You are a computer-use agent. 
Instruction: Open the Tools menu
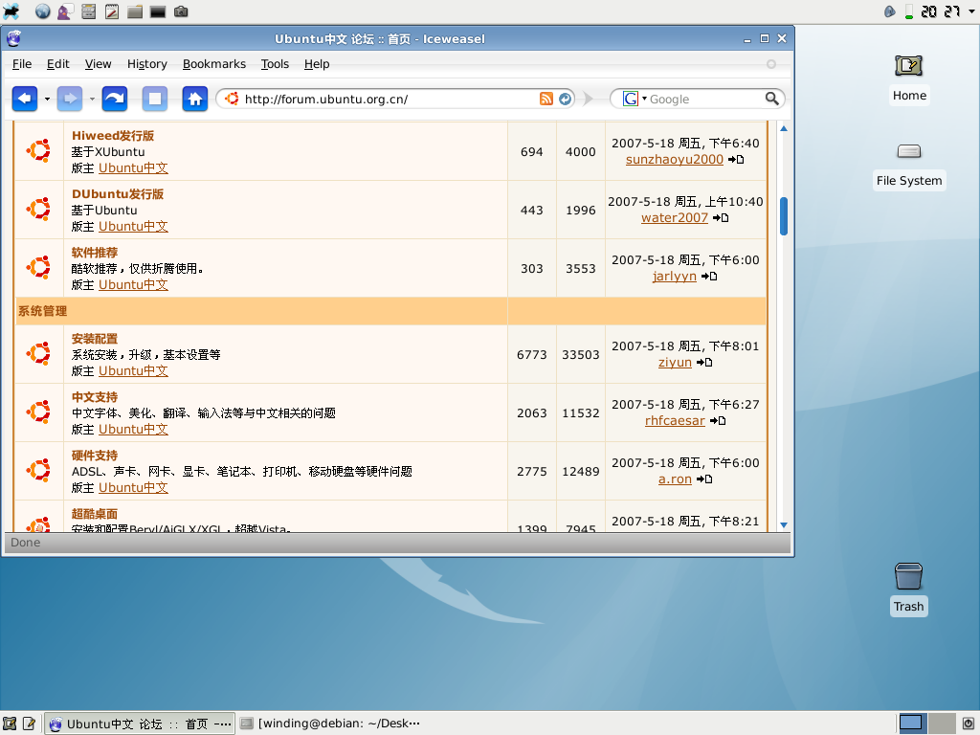[275, 64]
